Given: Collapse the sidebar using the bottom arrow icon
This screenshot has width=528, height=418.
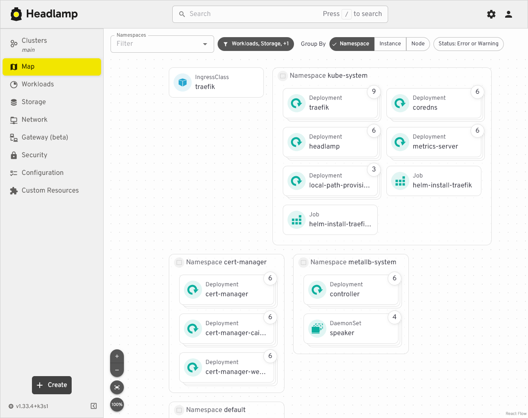Looking at the screenshot, I should (94, 406).
